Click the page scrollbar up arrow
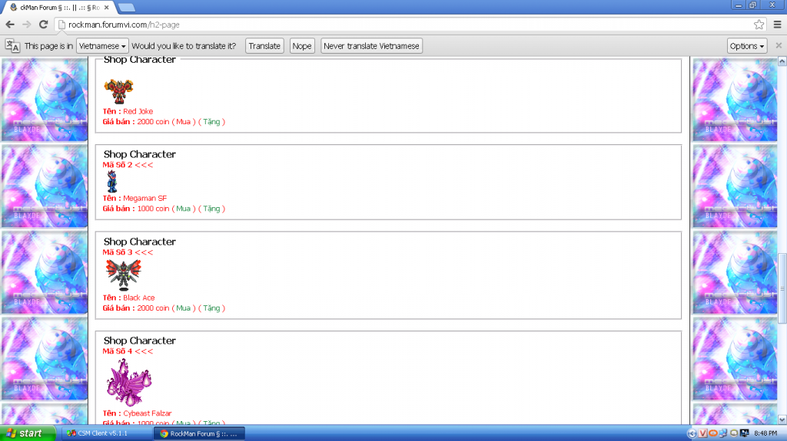787x441 pixels. click(782, 61)
